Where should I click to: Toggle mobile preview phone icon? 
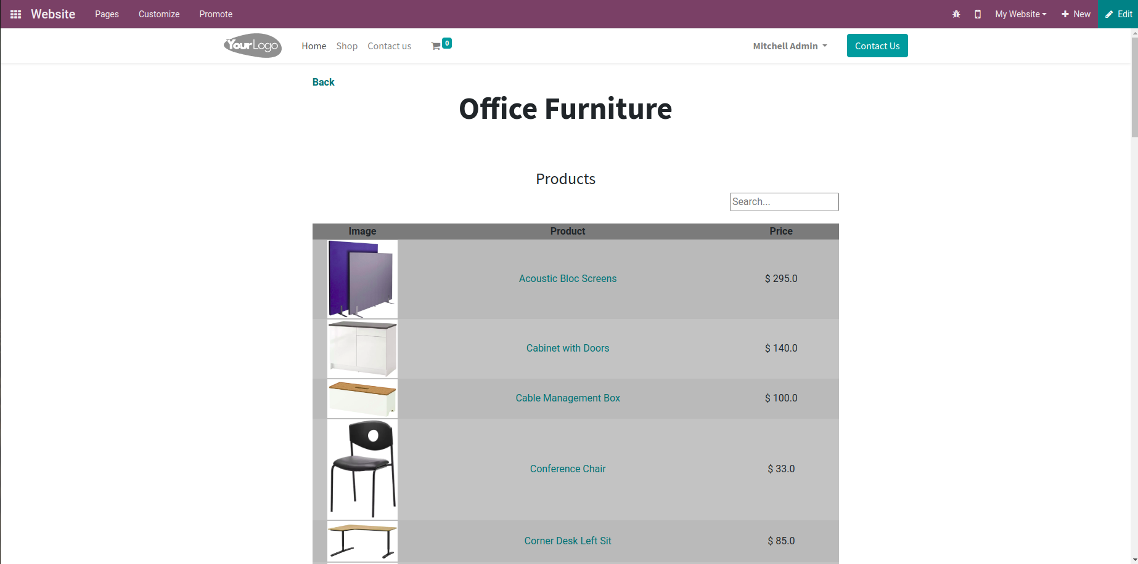click(978, 14)
